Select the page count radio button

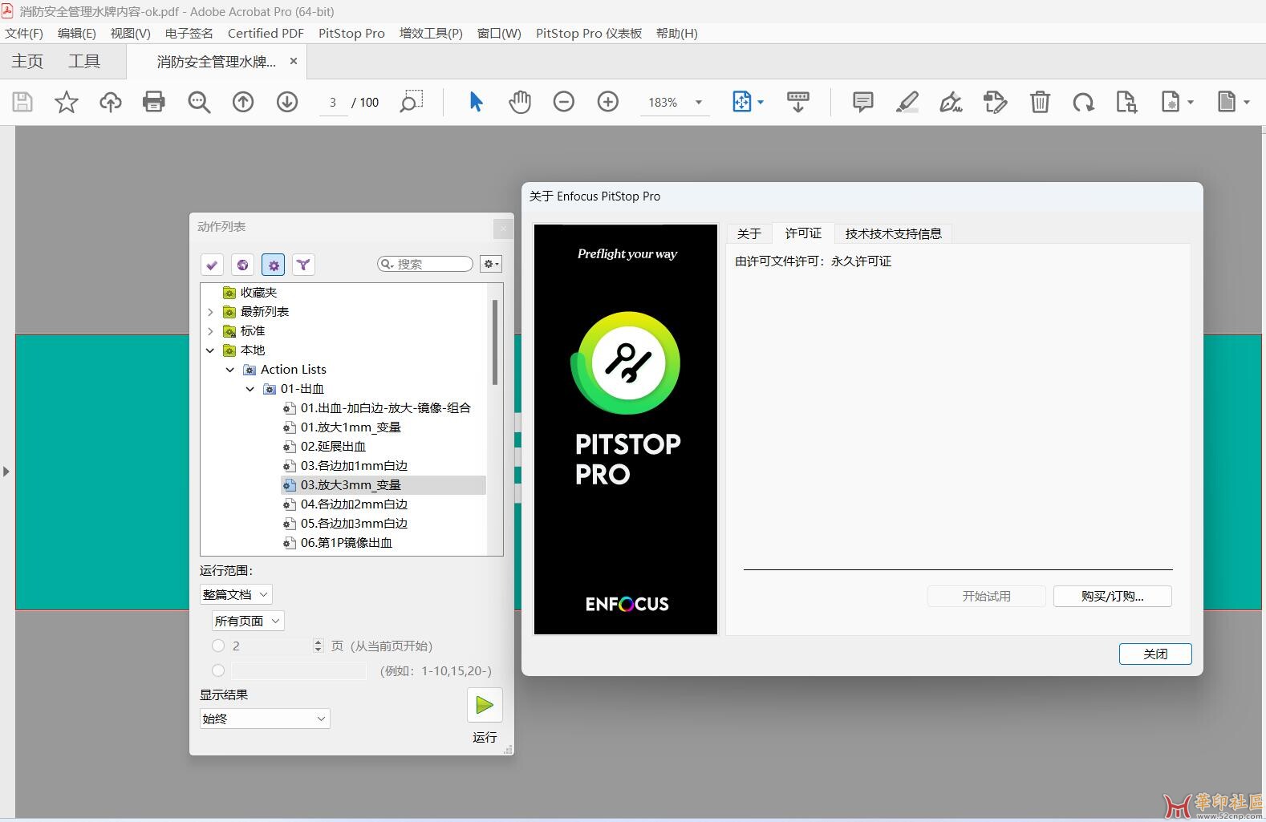point(218,646)
